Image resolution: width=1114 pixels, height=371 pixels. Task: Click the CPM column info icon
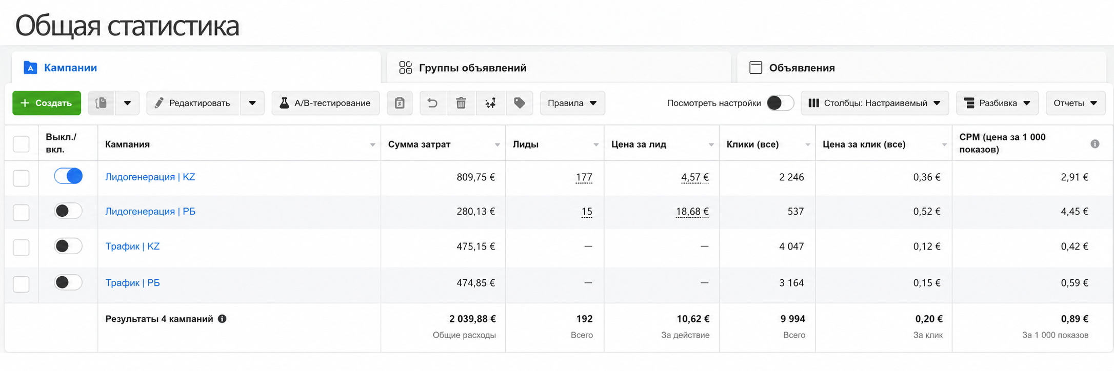pos(1095,144)
